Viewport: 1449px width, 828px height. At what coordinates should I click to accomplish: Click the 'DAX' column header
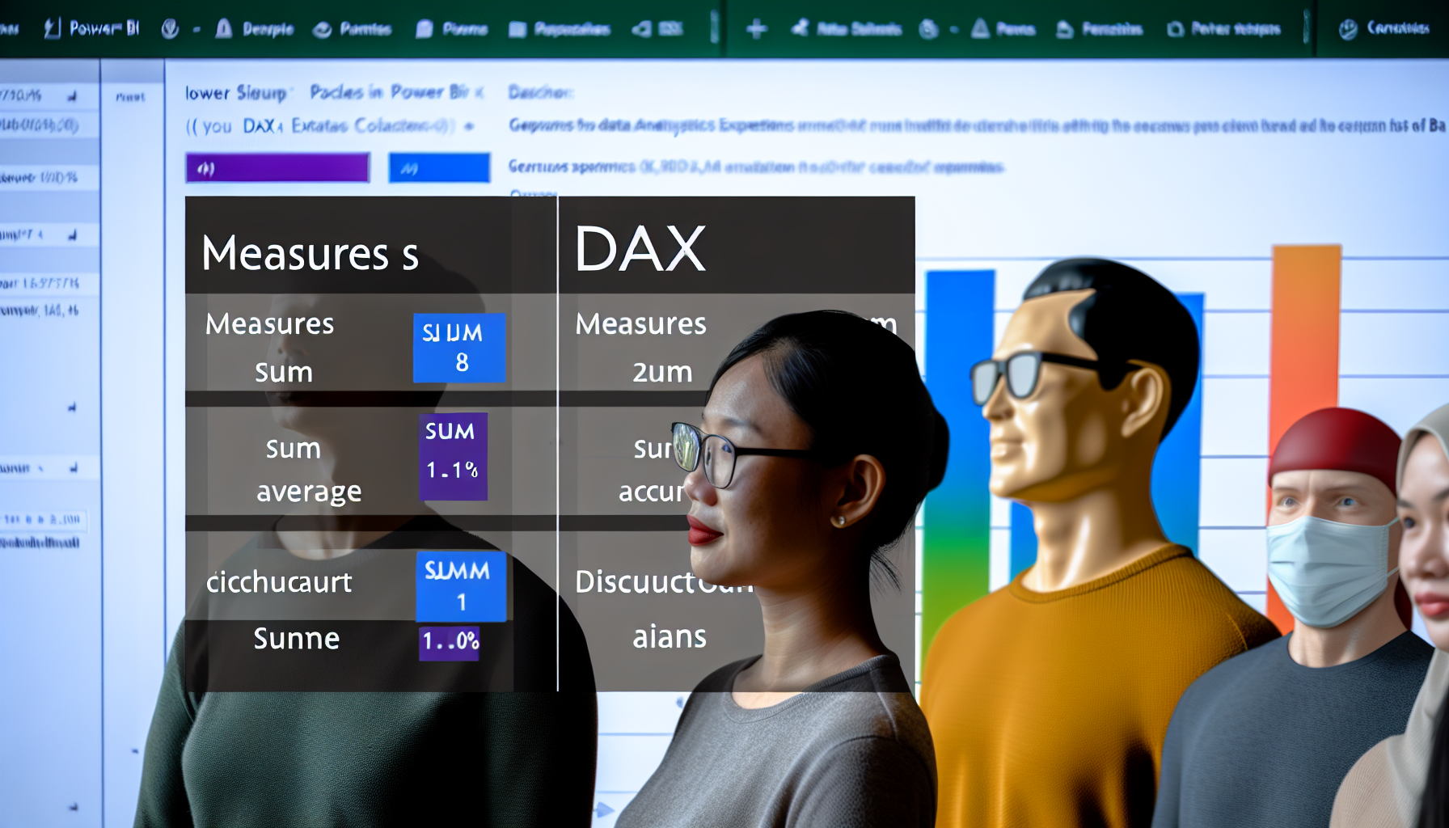pos(640,249)
